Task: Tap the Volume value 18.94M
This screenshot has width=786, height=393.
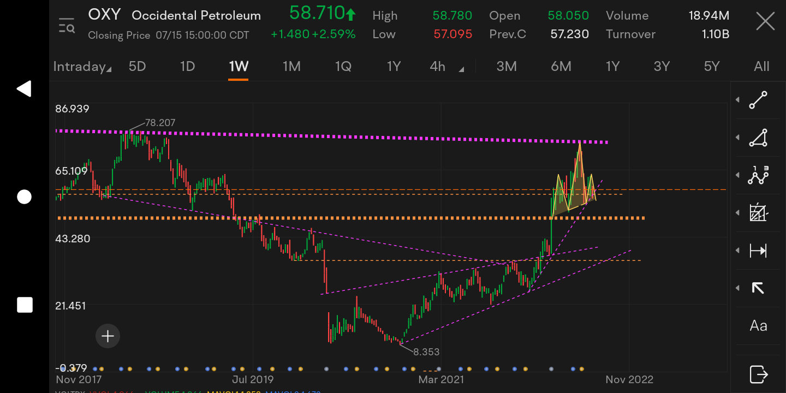Action: [x=709, y=16]
